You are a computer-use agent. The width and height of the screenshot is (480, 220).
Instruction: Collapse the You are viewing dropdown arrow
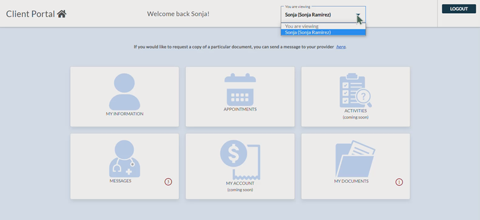358,14
